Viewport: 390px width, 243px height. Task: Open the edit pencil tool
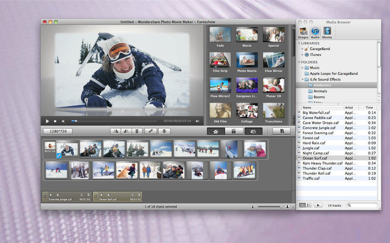click(x=151, y=131)
